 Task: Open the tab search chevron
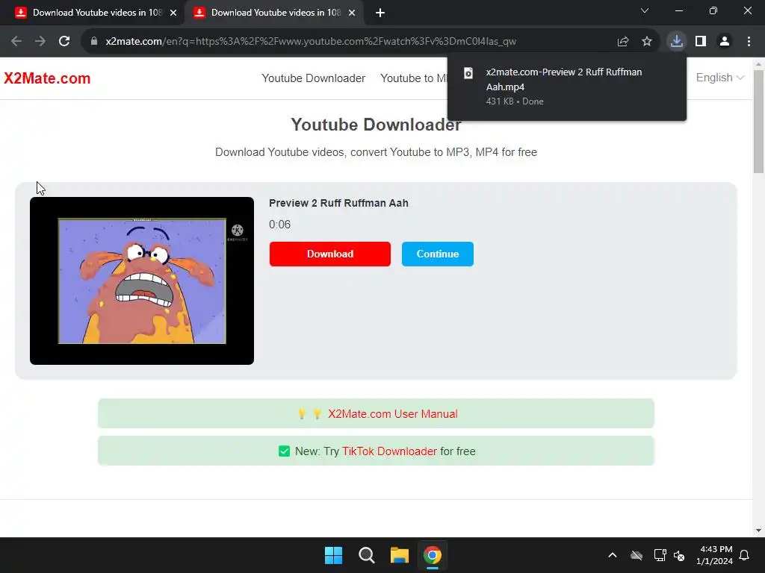(x=645, y=10)
